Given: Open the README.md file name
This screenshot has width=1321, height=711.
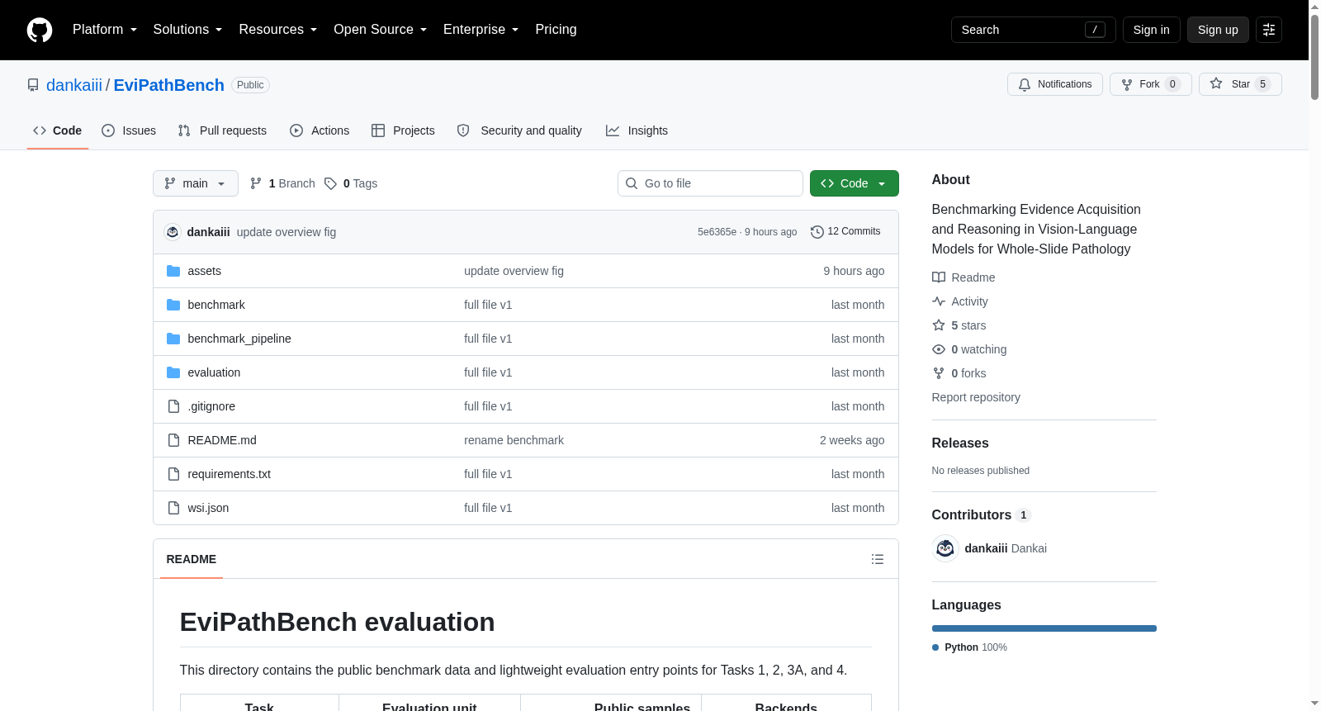Looking at the screenshot, I should pos(222,440).
